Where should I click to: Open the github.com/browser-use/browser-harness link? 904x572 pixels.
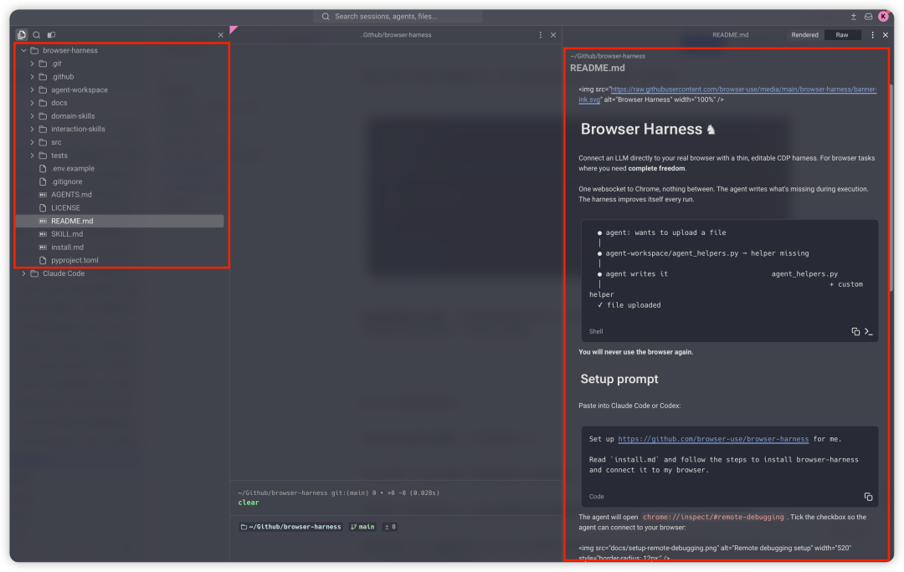click(x=713, y=439)
